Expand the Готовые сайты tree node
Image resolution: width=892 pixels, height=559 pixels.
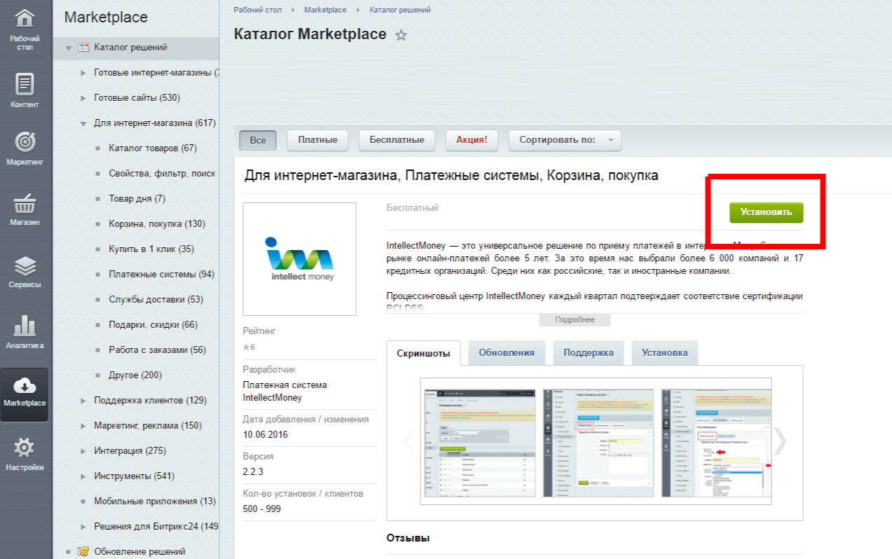point(83,98)
